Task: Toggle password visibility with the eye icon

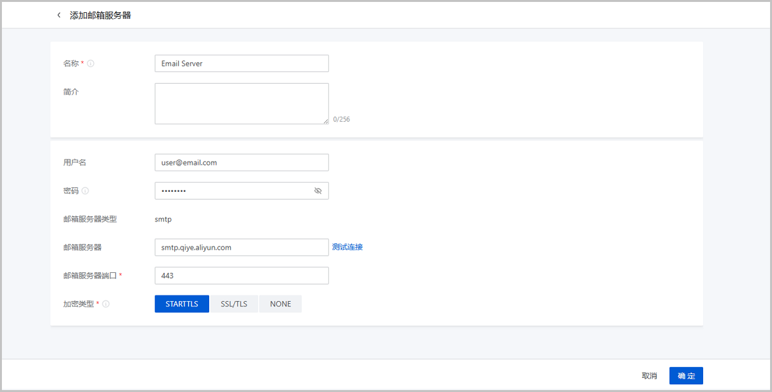Action: [x=318, y=191]
